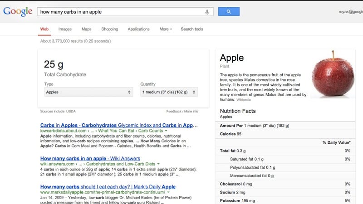This screenshot has width=363, height=204.
Task: Click the % Daily Value* header
Action: (x=337, y=142)
